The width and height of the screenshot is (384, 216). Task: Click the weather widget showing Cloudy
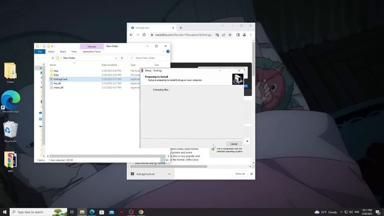coord(326,212)
